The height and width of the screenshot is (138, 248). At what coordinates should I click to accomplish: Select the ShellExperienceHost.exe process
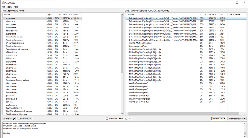point(42,114)
